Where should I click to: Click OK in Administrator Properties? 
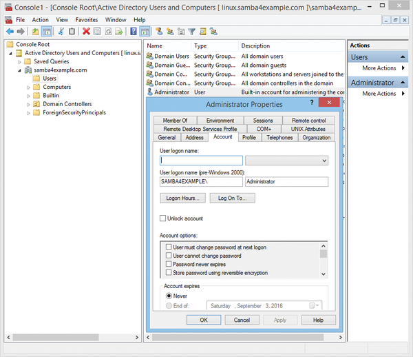(204, 320)
